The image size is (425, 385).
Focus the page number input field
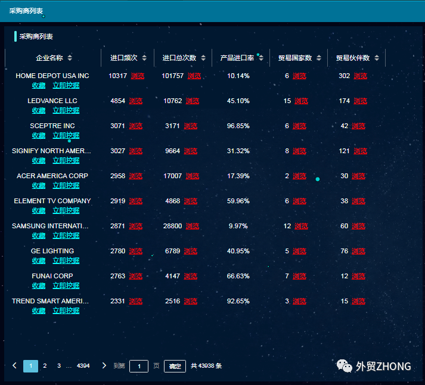(139, 366)
